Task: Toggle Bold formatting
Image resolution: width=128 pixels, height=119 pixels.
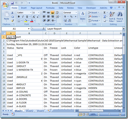Action: [x=19, y=17]
